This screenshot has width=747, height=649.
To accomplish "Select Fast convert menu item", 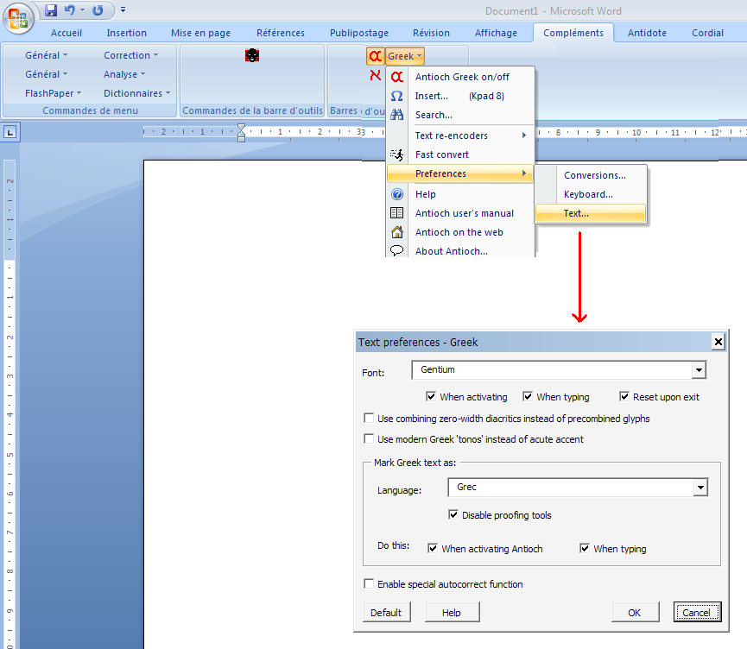I will [x=460, y=154].
